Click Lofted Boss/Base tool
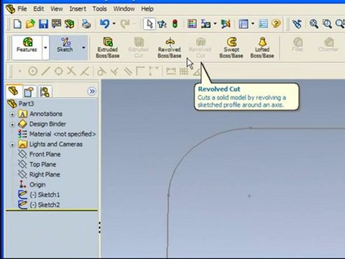 point(262,47)
